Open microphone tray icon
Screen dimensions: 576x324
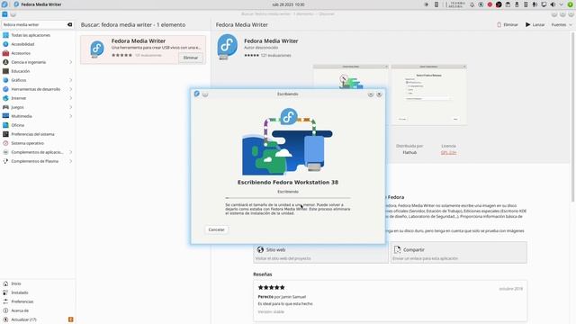[x=535, y=4]
